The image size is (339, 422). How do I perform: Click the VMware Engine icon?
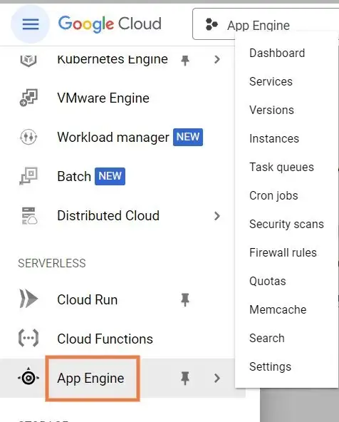coord(28,98)
